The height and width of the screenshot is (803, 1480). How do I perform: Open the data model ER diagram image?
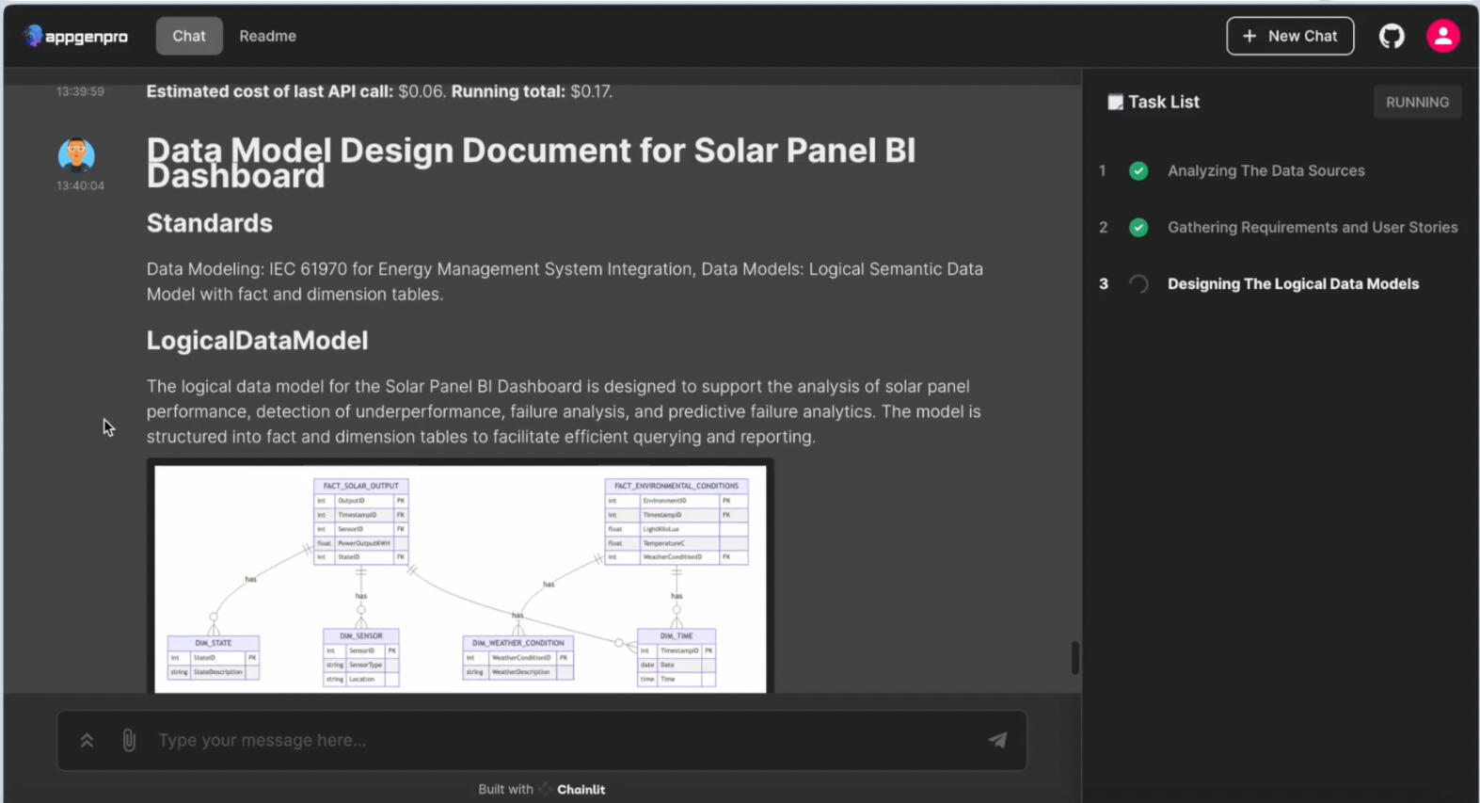(460, 578)
